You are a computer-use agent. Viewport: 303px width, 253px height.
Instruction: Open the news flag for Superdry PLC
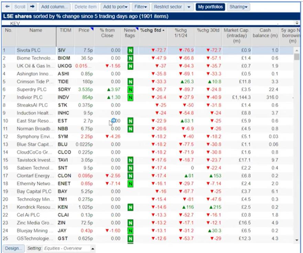[x=130, y=90]
